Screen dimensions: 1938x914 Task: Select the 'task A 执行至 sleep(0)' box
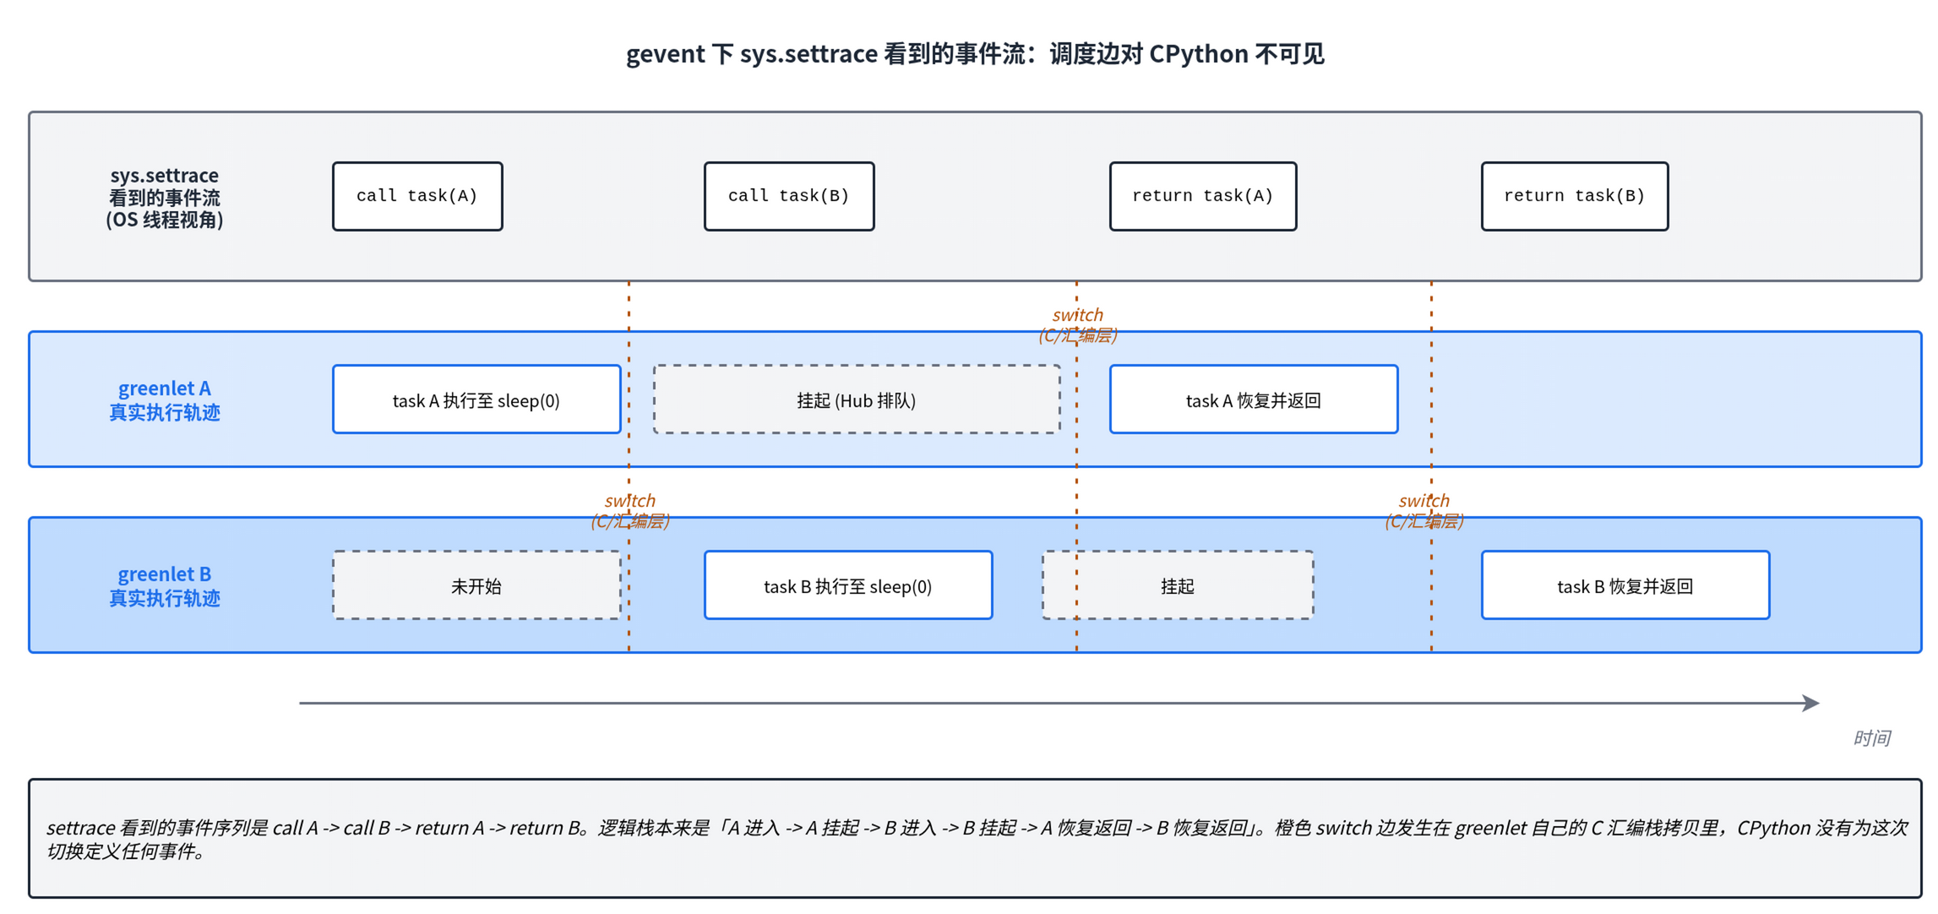pos(476,400)
